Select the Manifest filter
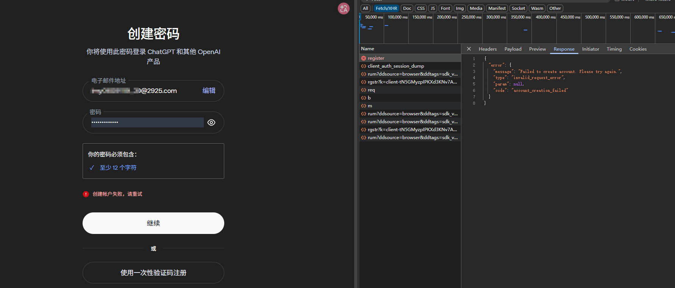 pos(497,8)
